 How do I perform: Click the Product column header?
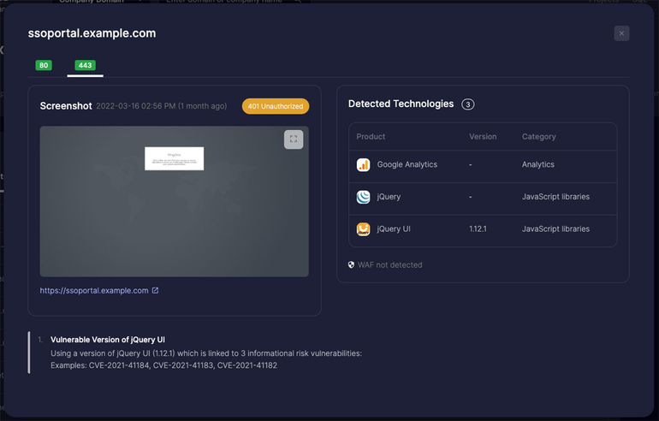371,137
